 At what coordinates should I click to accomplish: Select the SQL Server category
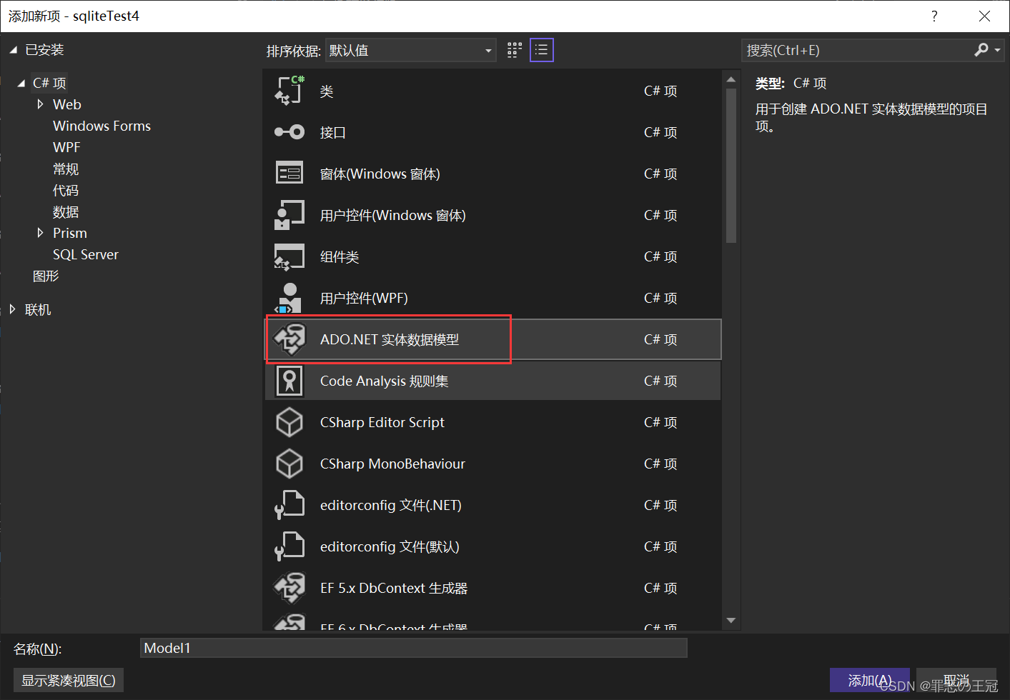(86, 254)
